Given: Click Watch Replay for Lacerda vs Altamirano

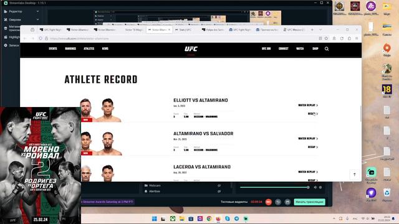Looking at the screenshot, I should (308, 172).
